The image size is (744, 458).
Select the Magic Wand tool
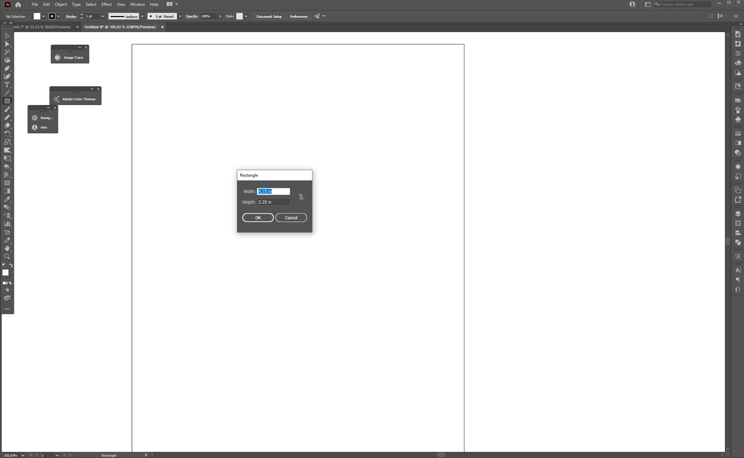tap(7, 52)
